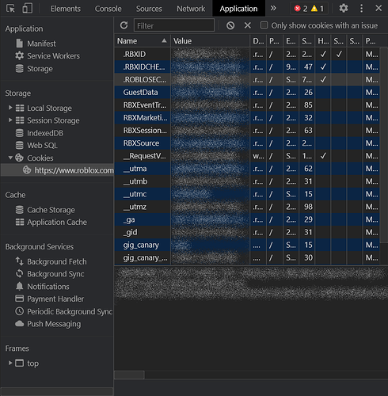
Task: Open DevTools settings gear
Action: (344, 9)
